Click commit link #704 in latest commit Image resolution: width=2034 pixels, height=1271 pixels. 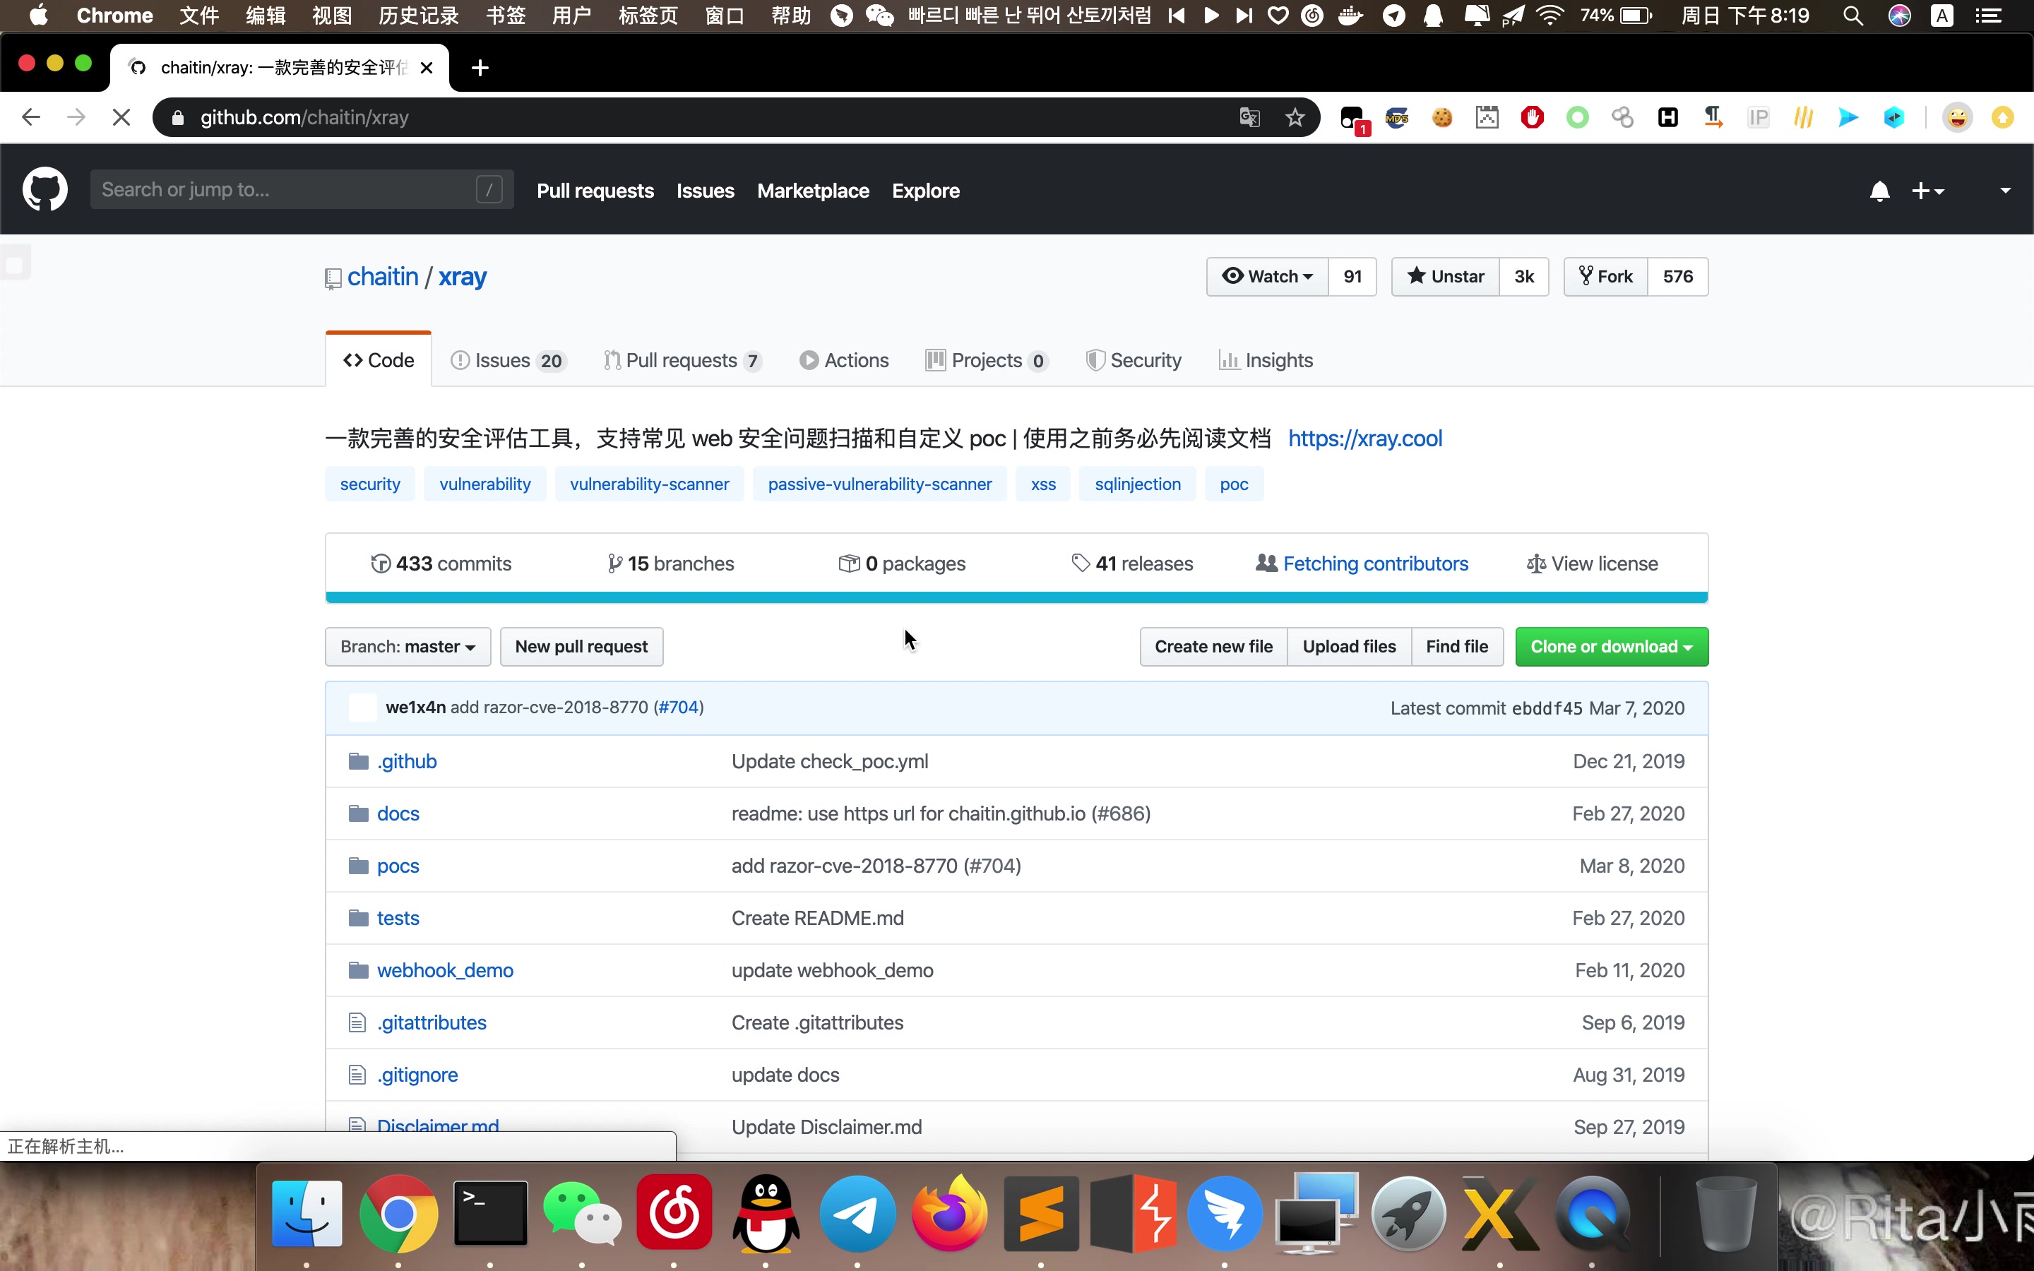pos(678,708)
